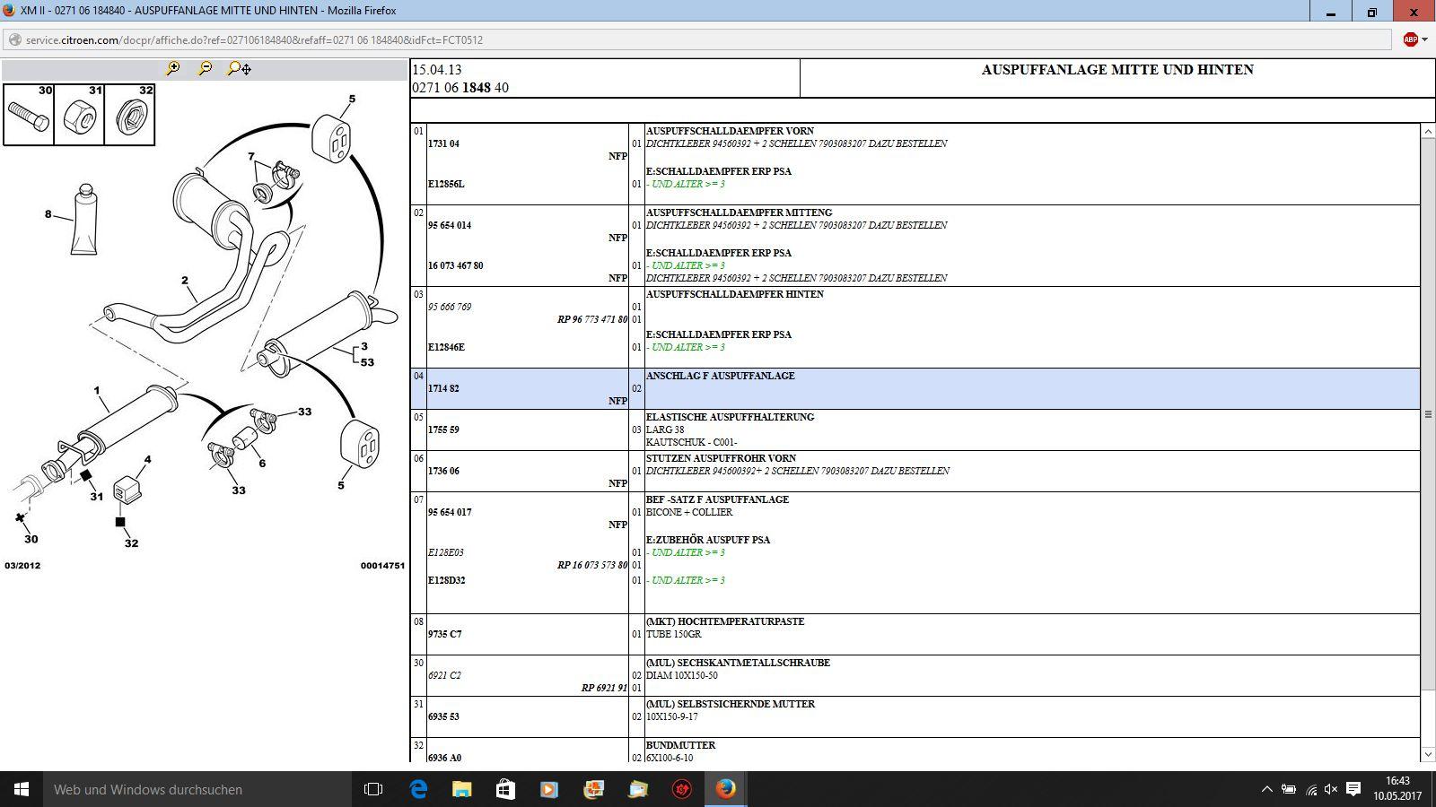Screen dimensions: 1436x807
Task: Launch Microsoft Edge from the taskbar
Action: [418, 789]
